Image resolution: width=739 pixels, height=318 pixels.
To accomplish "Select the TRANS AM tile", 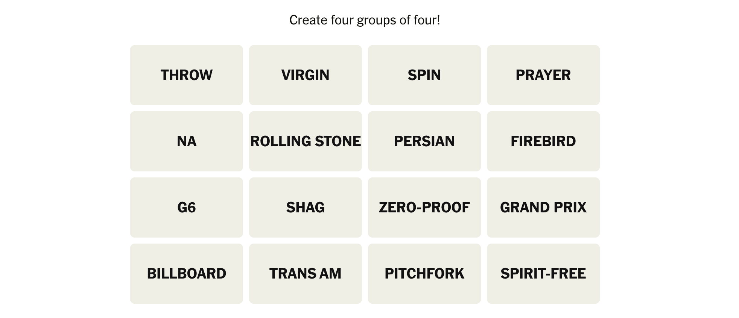I will pyautogui.click(x=306, y=274).
